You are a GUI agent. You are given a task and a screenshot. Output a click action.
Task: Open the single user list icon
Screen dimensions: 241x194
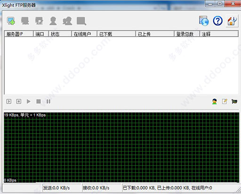coord(53,21)
